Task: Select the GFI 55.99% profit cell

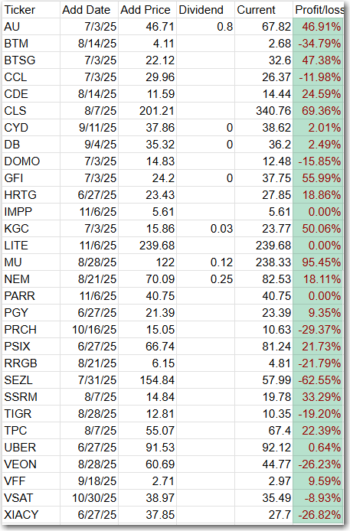Action: pos(319,178)
